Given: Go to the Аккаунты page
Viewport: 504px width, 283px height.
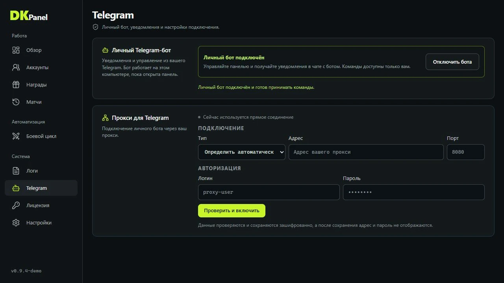Looking at the screenshot, I should pos(41,67).
